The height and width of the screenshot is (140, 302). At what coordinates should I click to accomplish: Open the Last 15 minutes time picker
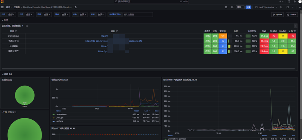(266, 7)
